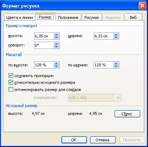Increase the поворот rotation spinner up arrow
The width and height of the screenshot is (148, 147).
(56, 44)
